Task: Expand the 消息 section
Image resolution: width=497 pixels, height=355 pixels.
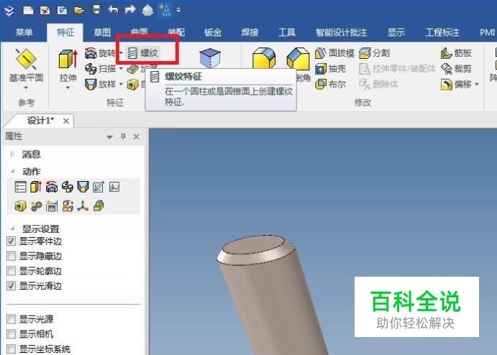Action: (12, 155)
